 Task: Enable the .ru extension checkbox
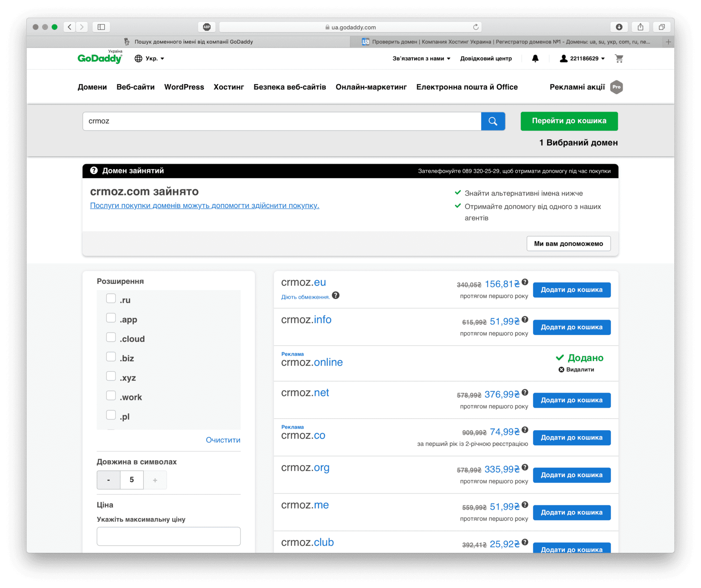pyautogui.click(x=111, y=299)
